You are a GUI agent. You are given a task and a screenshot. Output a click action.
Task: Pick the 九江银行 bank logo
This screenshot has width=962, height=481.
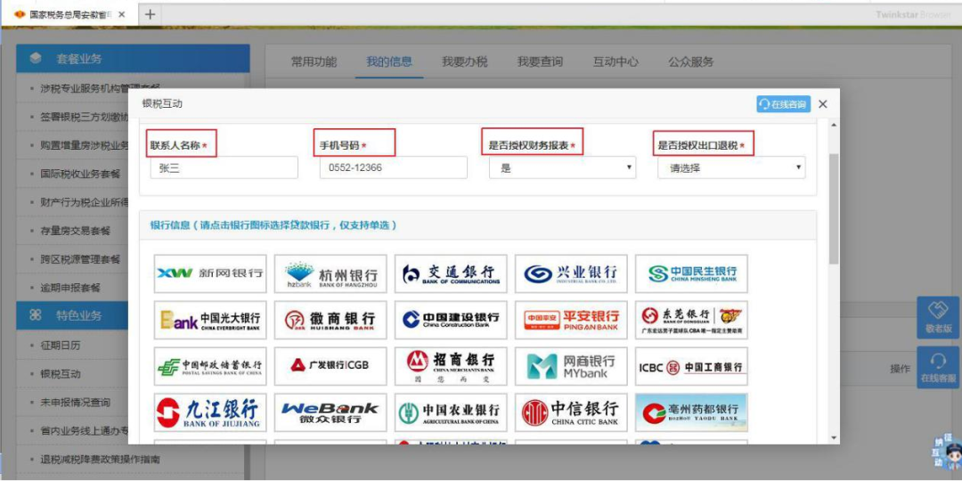(x=210, y=412)
